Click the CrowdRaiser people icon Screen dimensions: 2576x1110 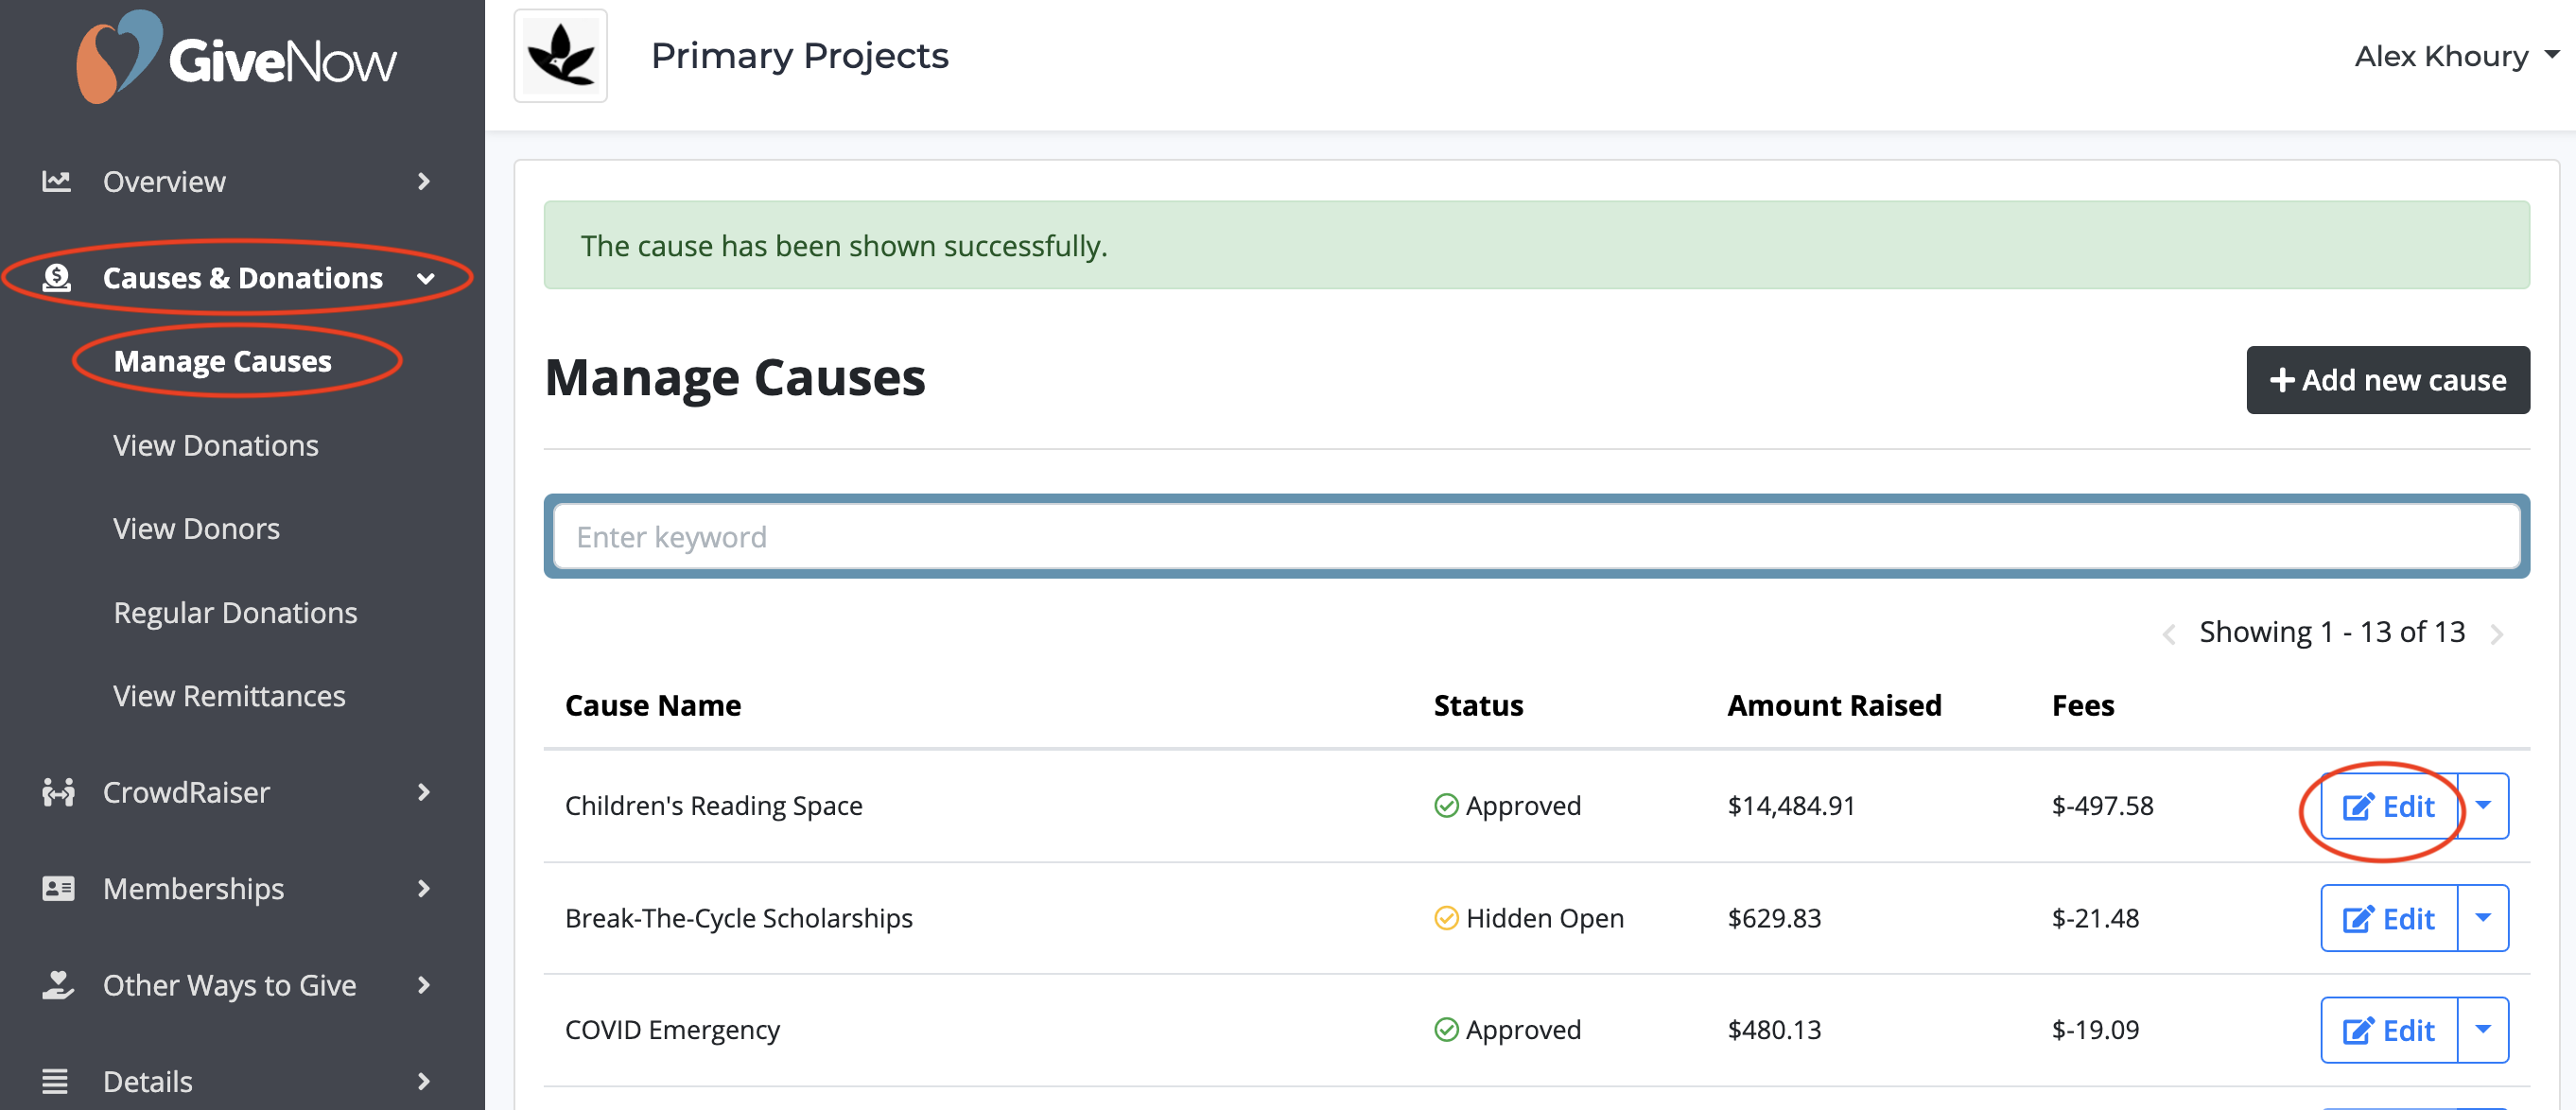pyautogui.click(x=58, y=792)
